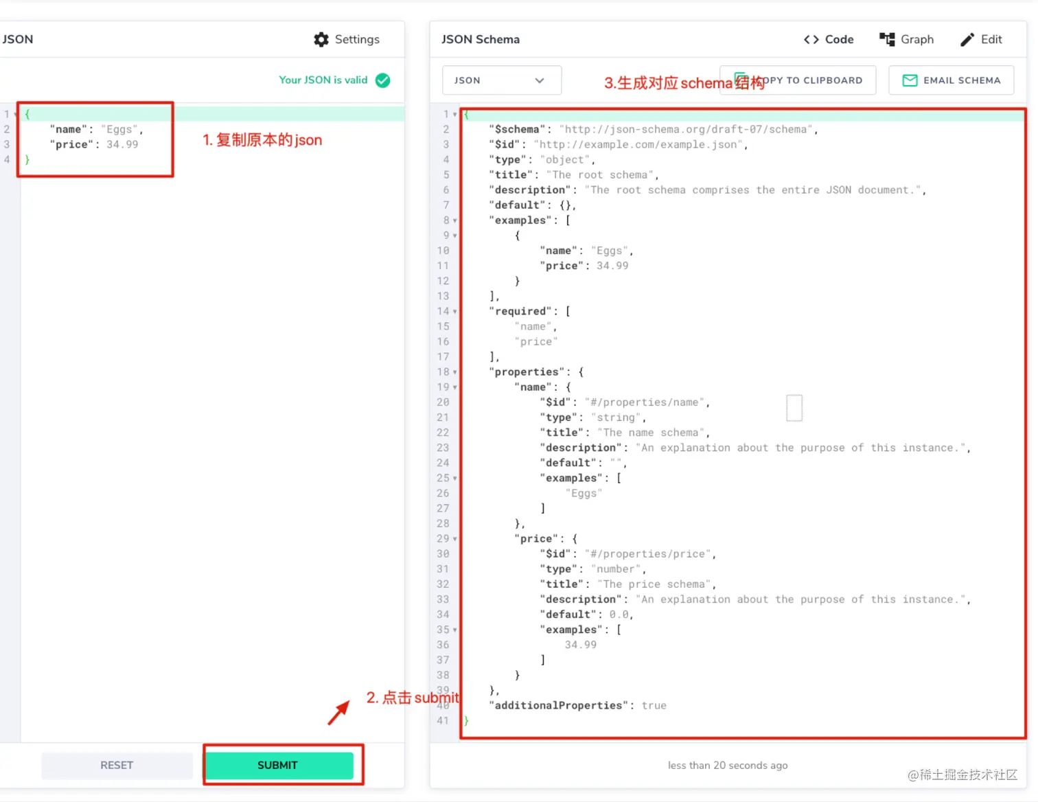Click the "default": 0.0 line
Screen dimensions: 1038x802
(587, 615)
